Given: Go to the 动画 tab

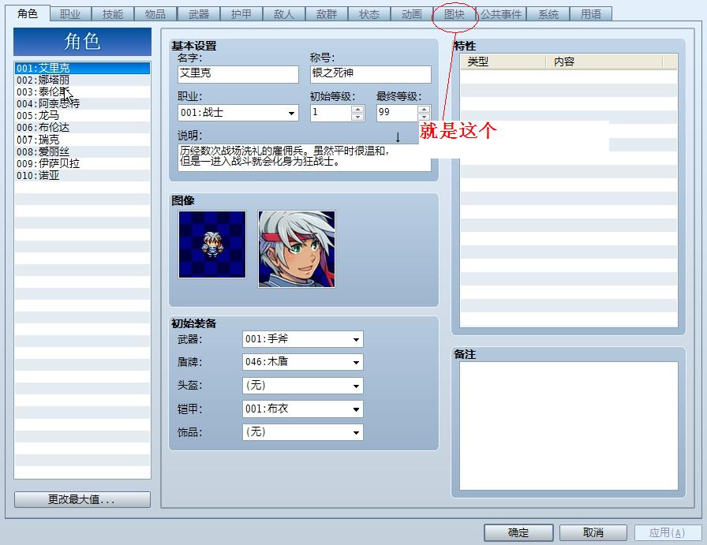Looking at the screenshot, I should click(412, 14).
